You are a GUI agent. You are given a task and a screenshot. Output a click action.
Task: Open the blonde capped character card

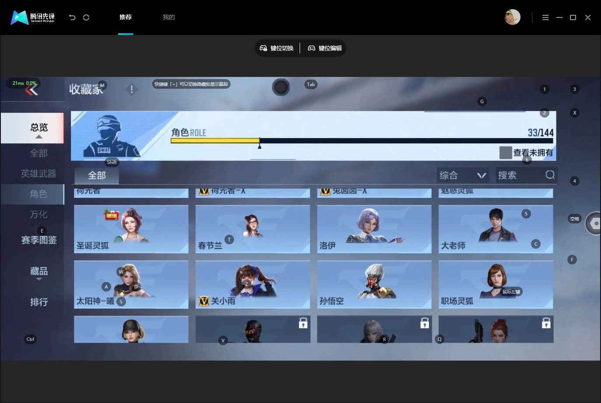131,329
